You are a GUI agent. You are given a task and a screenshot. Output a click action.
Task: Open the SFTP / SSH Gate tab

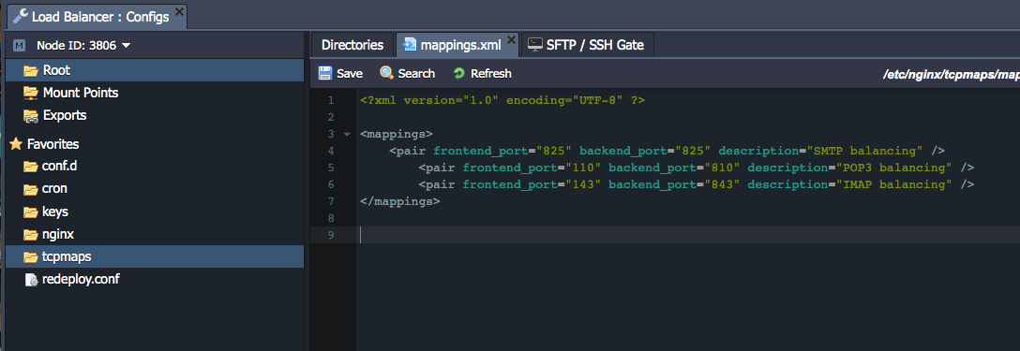pos(588,46)
